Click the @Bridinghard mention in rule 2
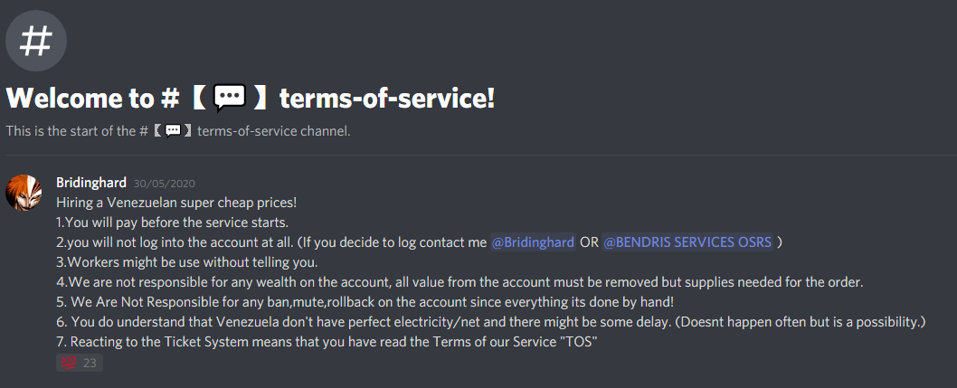 pyautogui.click(x=533, y=242)
